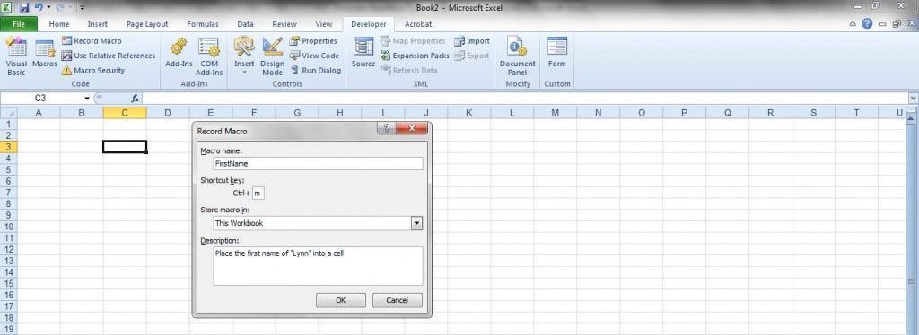This screenshot has height=335, width=919.
Task: Click Import XML data
Action: pyautogui.click(x=472, y=41)
